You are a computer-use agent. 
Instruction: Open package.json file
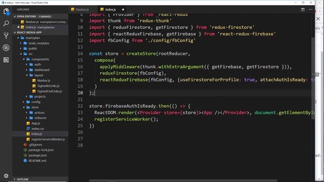pos(40,155)
